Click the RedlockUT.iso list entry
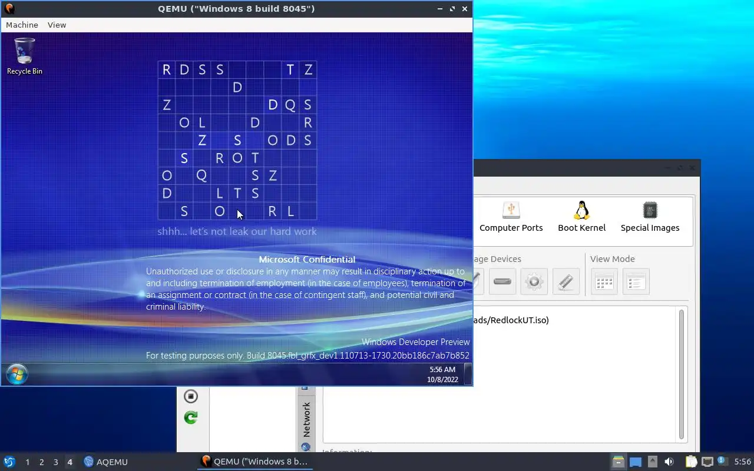 click(510, 320)
